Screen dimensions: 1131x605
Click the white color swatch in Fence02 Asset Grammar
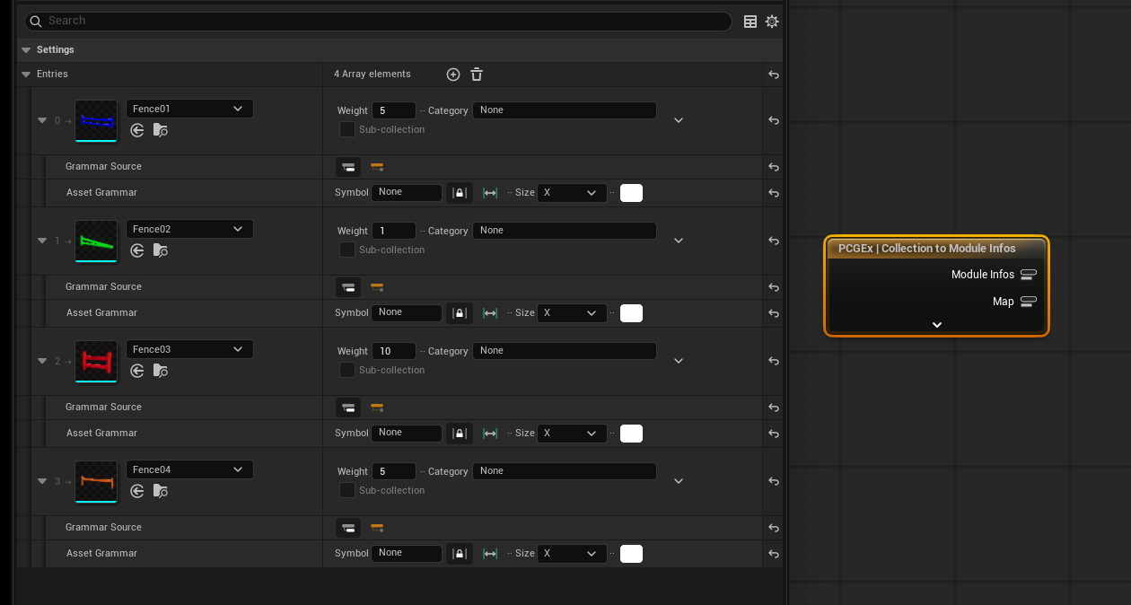click(x=631, y=313)
